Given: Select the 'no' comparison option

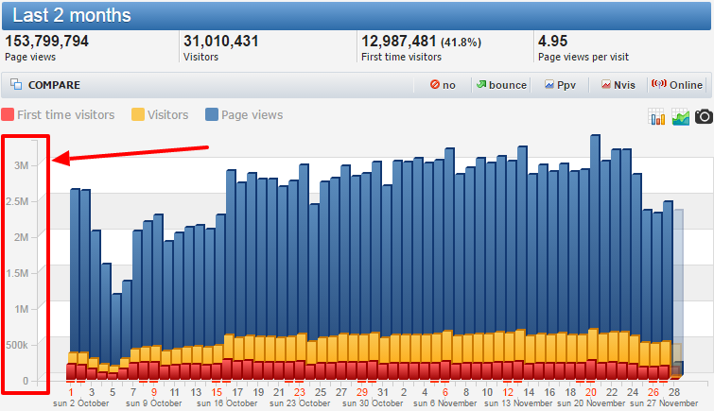Looking at the screenshot, I should click(443, 85).
